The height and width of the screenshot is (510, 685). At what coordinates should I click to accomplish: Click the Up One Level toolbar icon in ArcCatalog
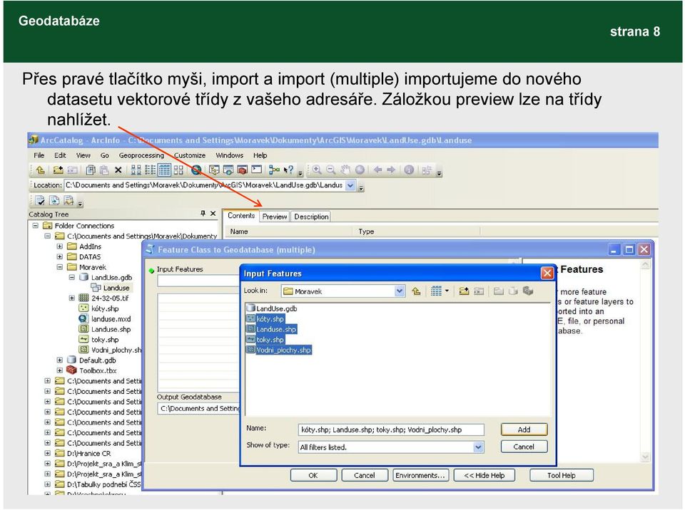(41, 170)
